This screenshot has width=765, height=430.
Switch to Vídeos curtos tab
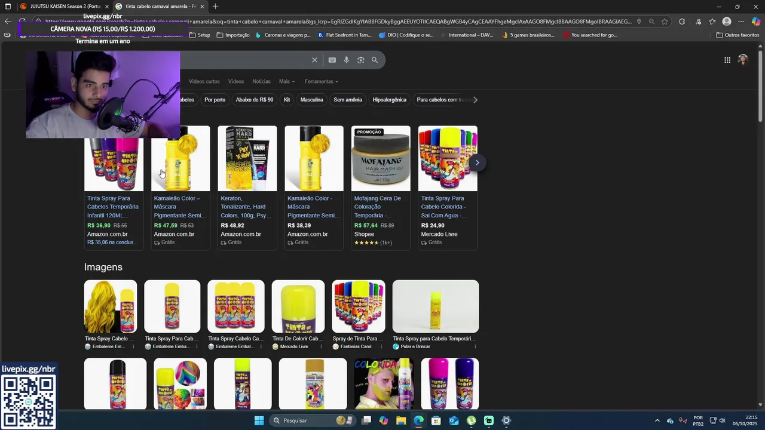click(x=204, y=81)
